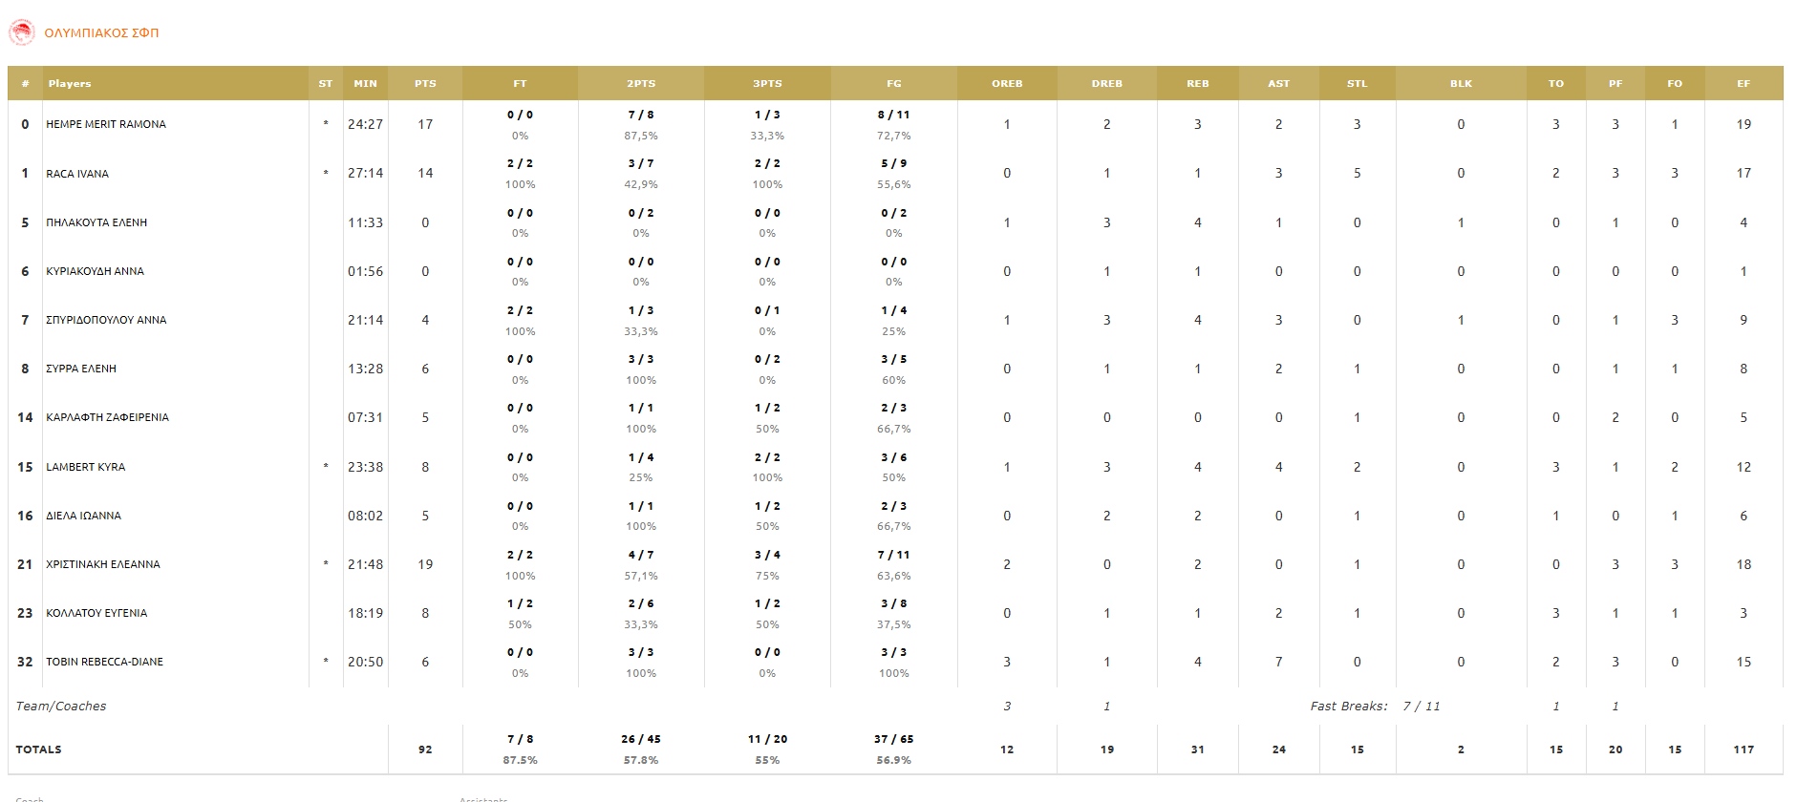Image resolution: width=1797 pixels, height=802 pixels.
Task: Click the Olympiacos team logo icon
Action: (x=21, y=32)
